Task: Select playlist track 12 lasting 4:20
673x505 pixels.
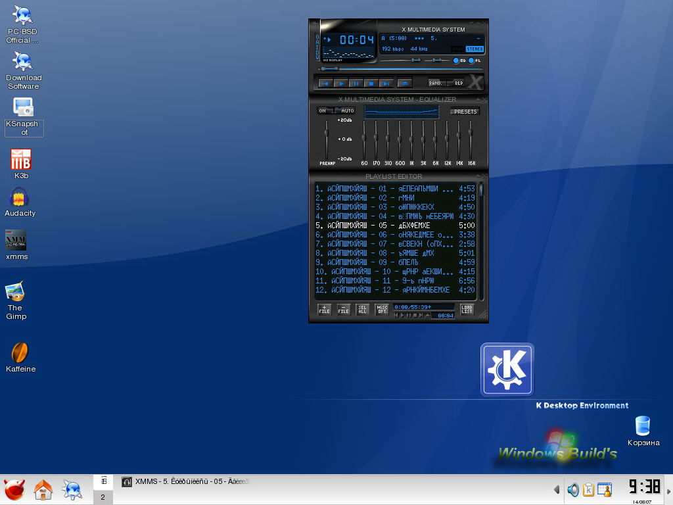Action: tap(395, 290)
